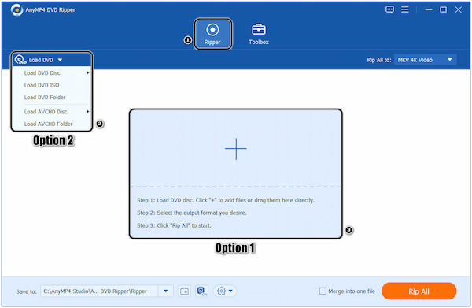
Task: Open the settings gear icon
Action: (x=221, y=291)
